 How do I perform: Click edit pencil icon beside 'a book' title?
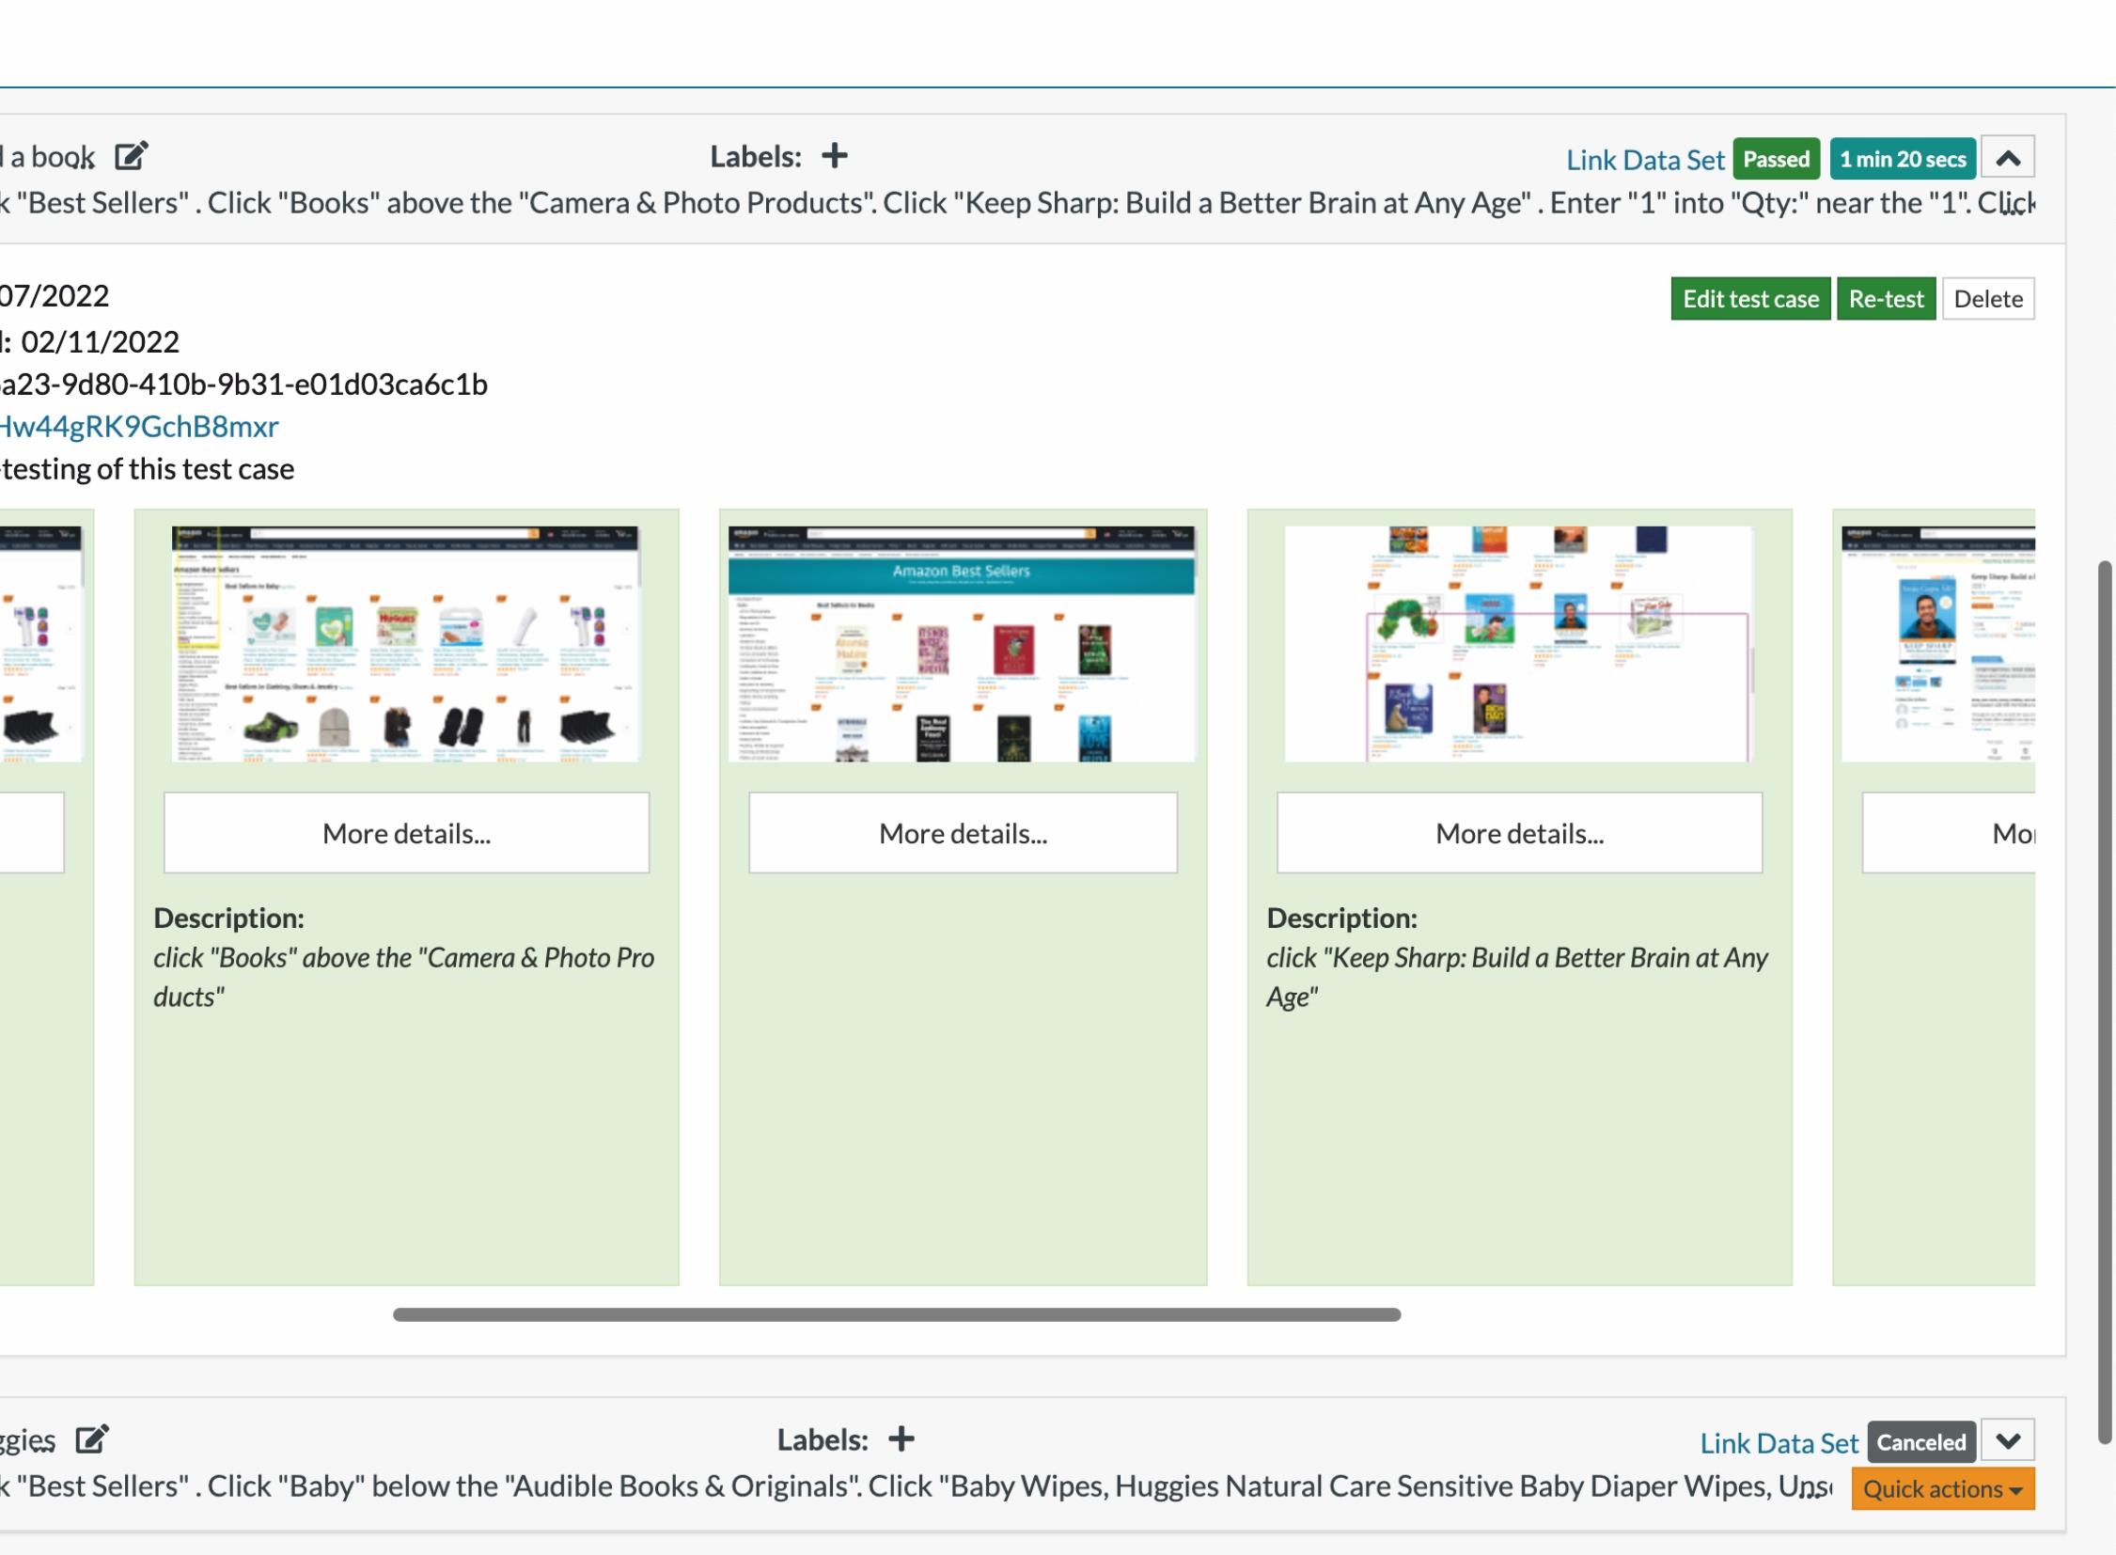click(x=131, y=155)
